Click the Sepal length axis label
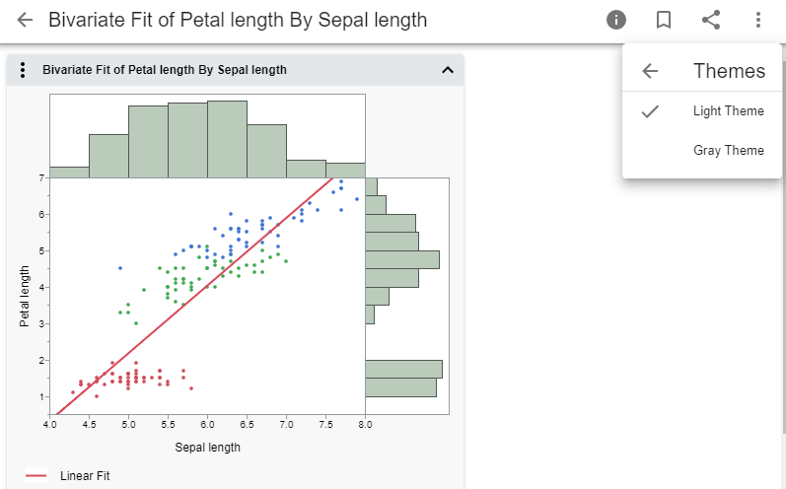This screenshot has height=489, width=786. [x=207, y=447]
